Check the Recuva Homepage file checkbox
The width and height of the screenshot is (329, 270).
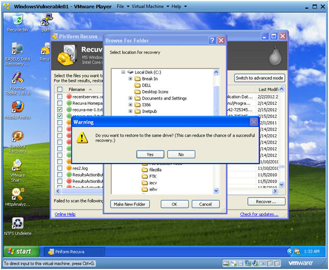[60, 103]
